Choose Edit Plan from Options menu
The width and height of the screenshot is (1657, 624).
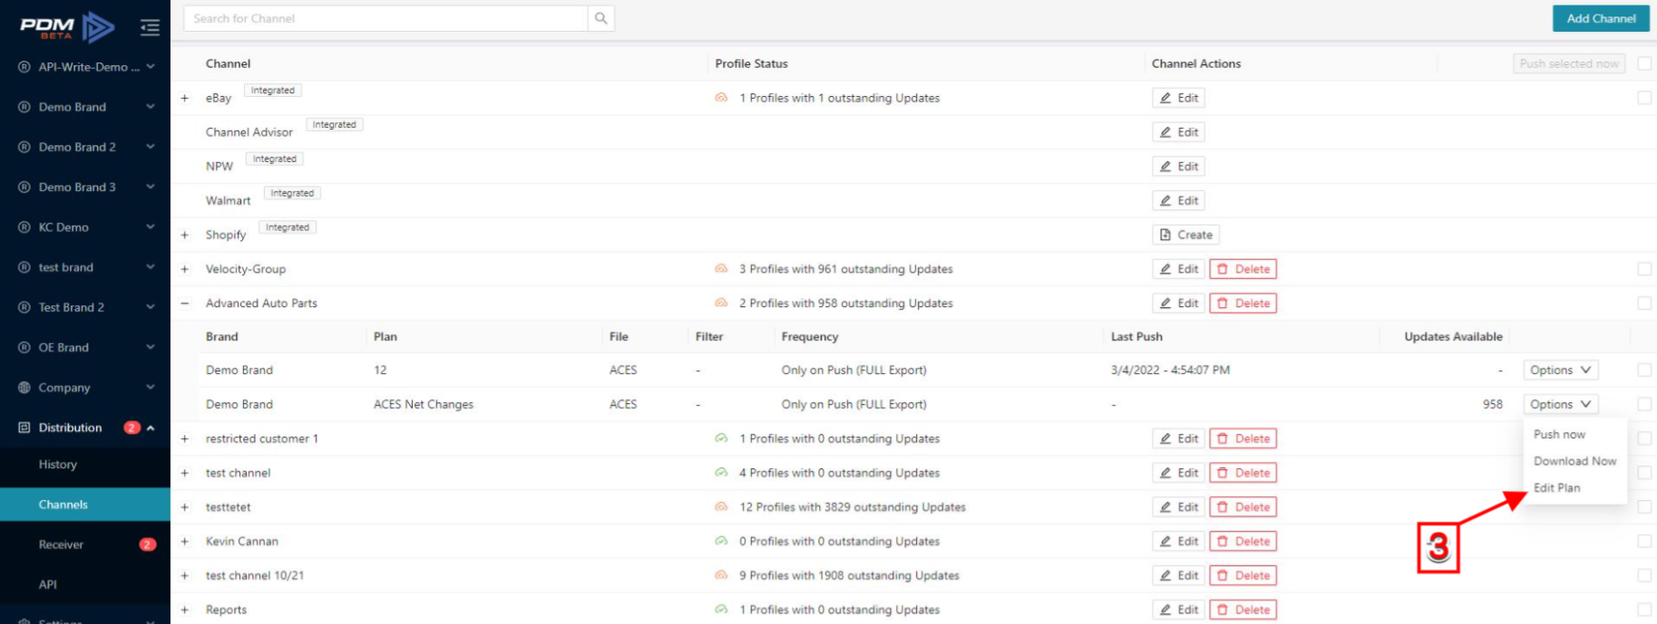point(1556,487)
